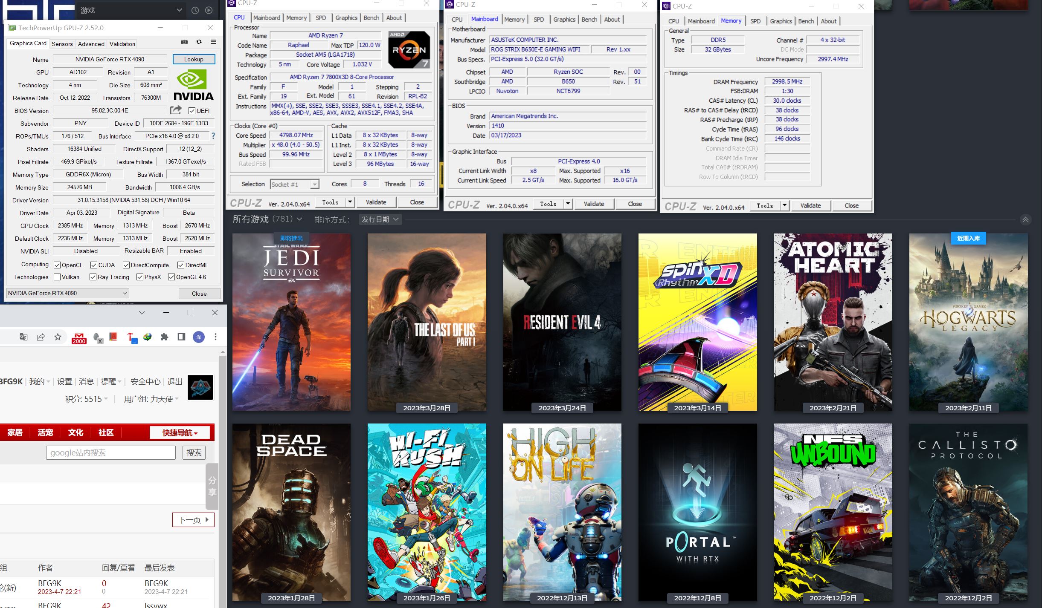Click the Google Translate icon in browser
Viewport: 1042px width, 608px height.
click(23, 337)
